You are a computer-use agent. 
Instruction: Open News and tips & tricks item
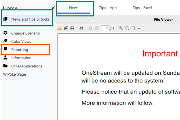pos(30,19)
